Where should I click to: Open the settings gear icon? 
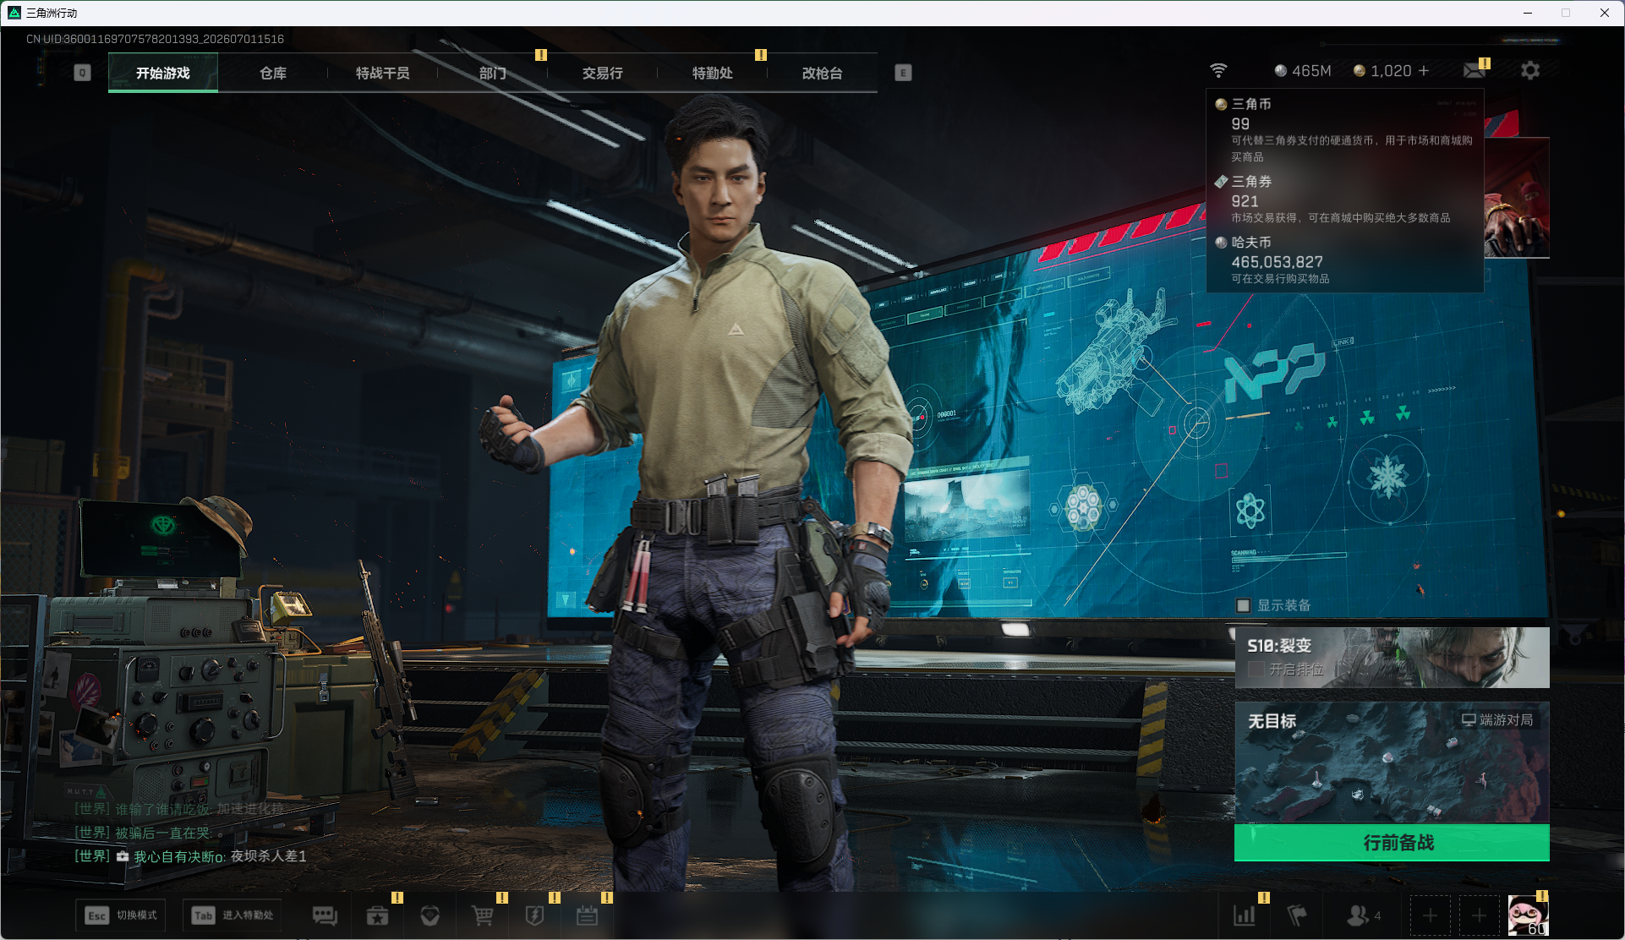[x=1530, y=70]
